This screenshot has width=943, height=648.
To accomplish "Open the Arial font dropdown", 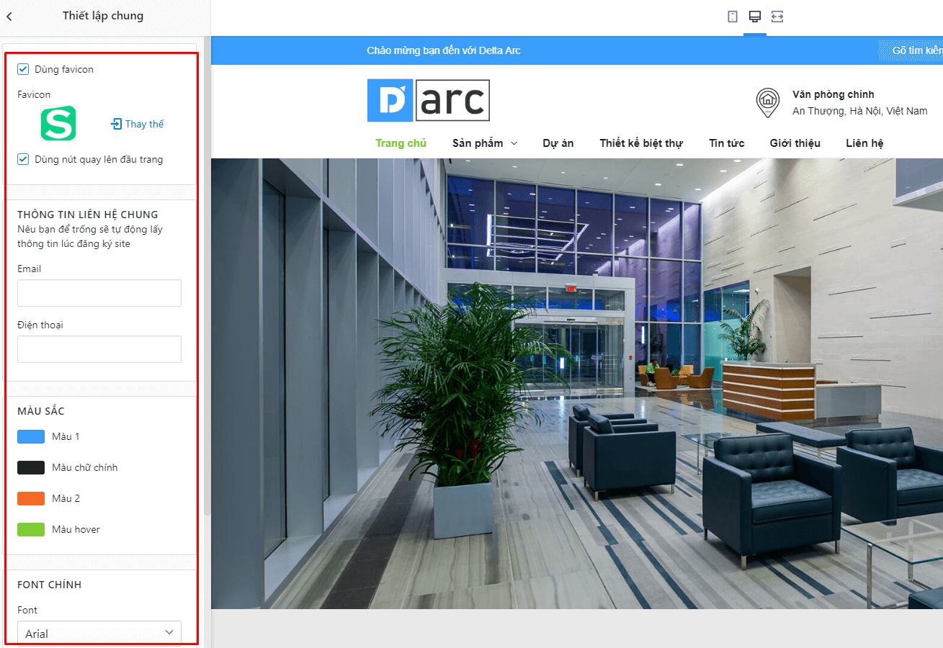I will (x=99, y=633).
